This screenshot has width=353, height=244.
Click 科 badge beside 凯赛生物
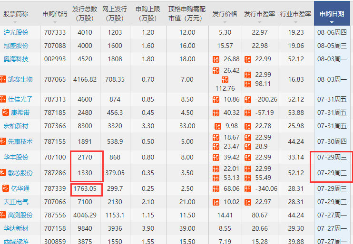[x=3, y=79]
